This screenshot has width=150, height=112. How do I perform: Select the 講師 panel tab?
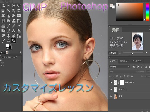point(115,30)
